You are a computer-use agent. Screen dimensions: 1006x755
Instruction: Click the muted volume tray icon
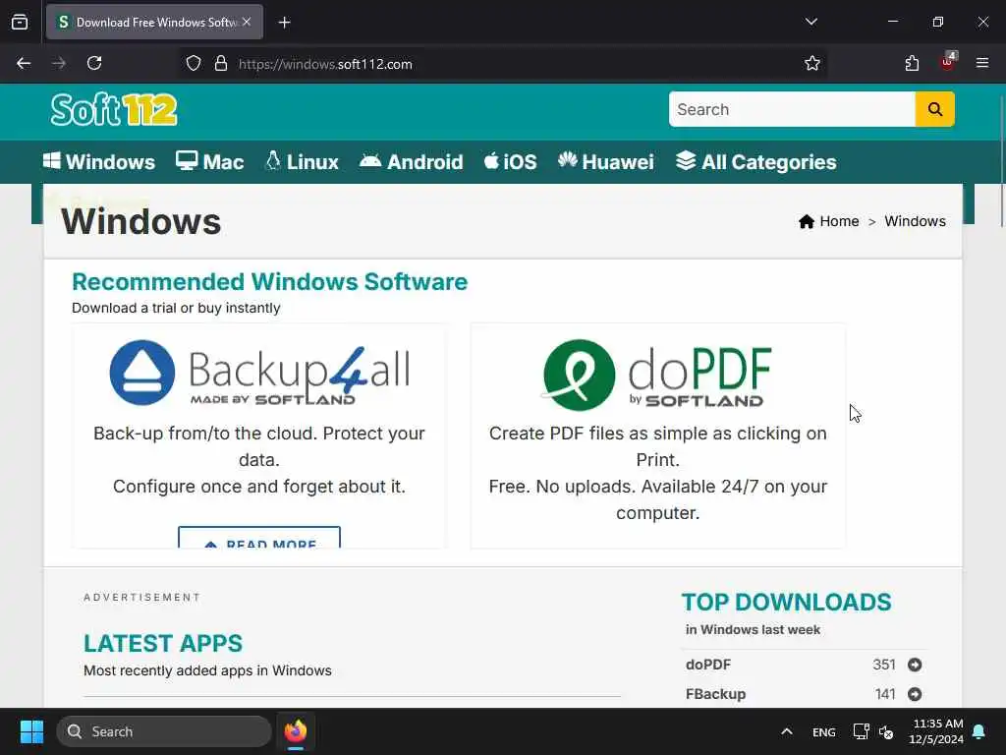[x=886, y=731]
